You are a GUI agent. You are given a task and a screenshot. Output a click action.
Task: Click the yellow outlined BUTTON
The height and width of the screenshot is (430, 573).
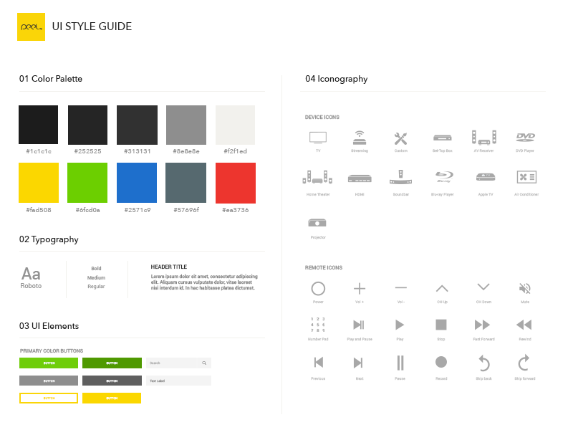[x=49, y=398]
